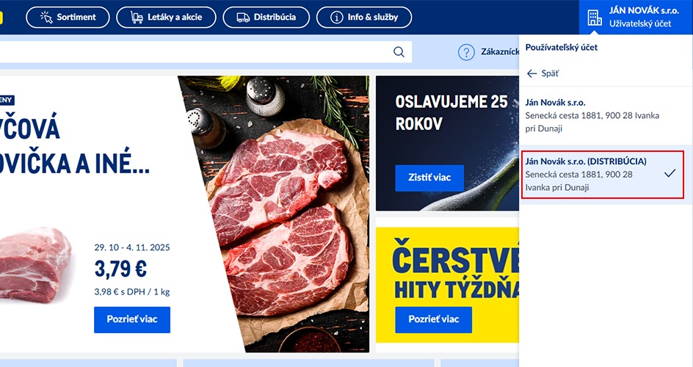Expand the JÁN NOVÁK s.r.o. account dropdown

point(636,17)
